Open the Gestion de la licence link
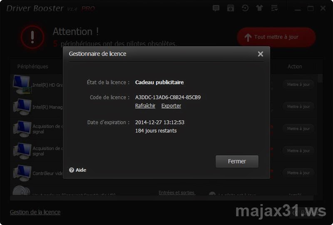This screenshot has height=225, width=333. point(35,212)
